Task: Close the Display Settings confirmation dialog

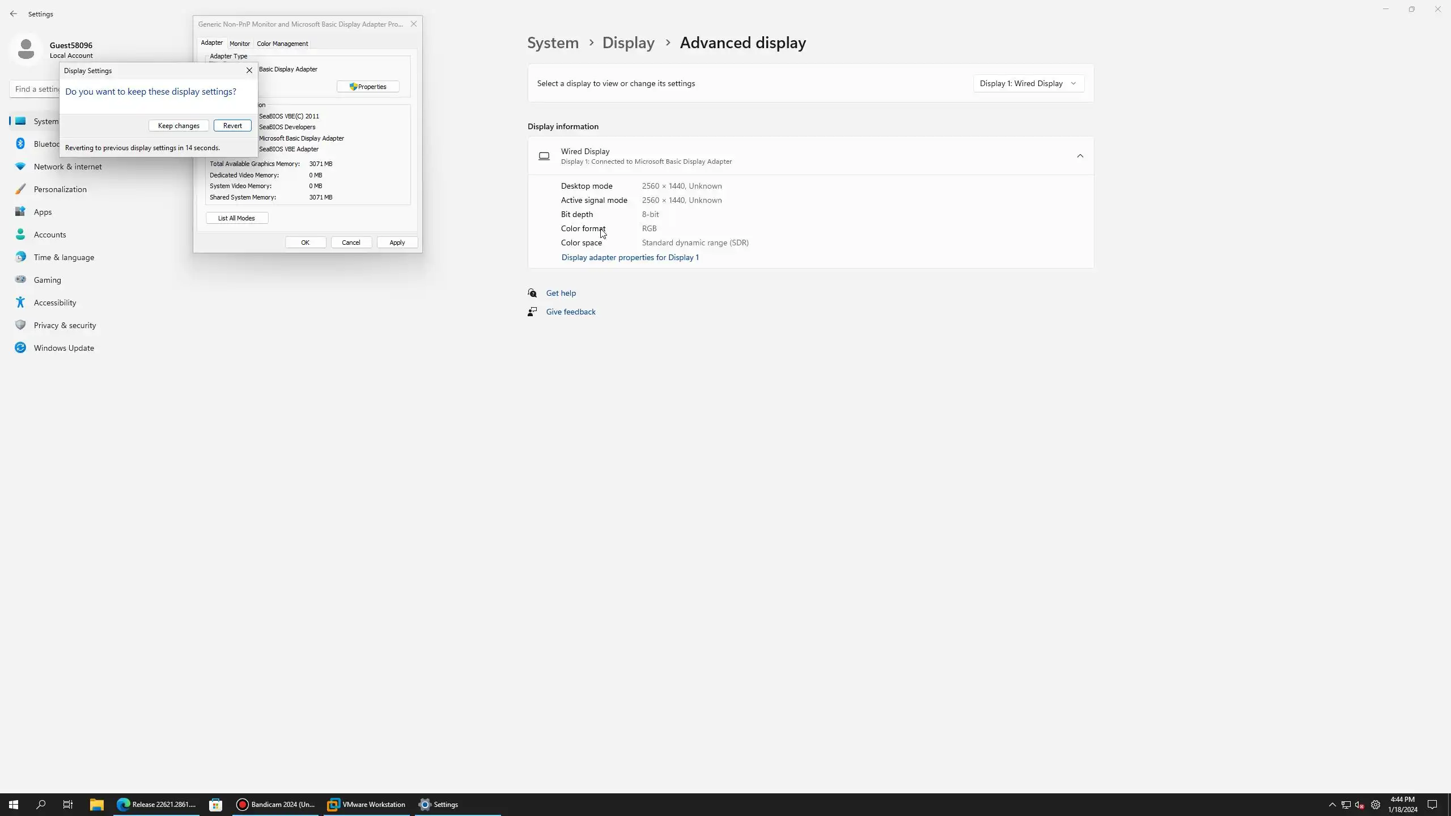Action: coord(249,71)
